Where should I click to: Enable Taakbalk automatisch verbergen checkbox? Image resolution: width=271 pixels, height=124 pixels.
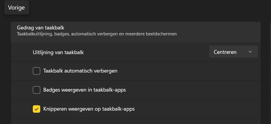click(x=36, y=71)
